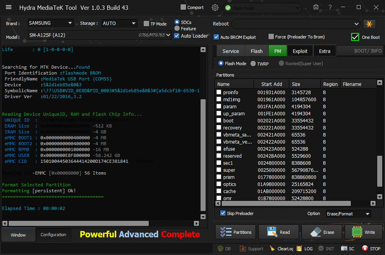Image resolution: width=385 pixels, height=255 pixels.
Task: Click the Erase button
Action: pos(321,232)
